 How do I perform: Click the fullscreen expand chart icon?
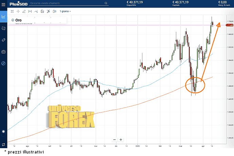pyautogui.click(x=12, y=11)
